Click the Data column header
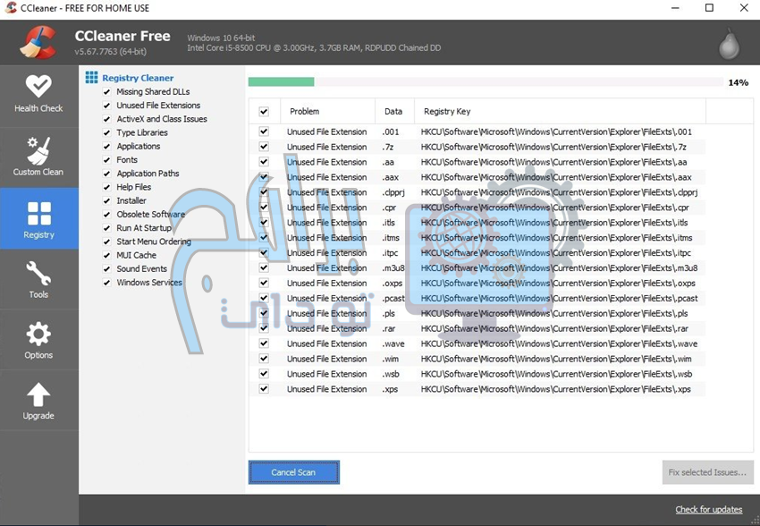The height and width of the screenshot is (526, 760). click(393, 112)
